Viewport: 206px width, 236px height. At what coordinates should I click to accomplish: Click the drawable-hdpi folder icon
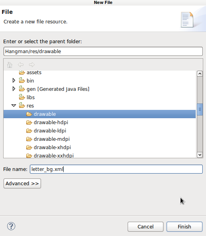click(29, 123)
